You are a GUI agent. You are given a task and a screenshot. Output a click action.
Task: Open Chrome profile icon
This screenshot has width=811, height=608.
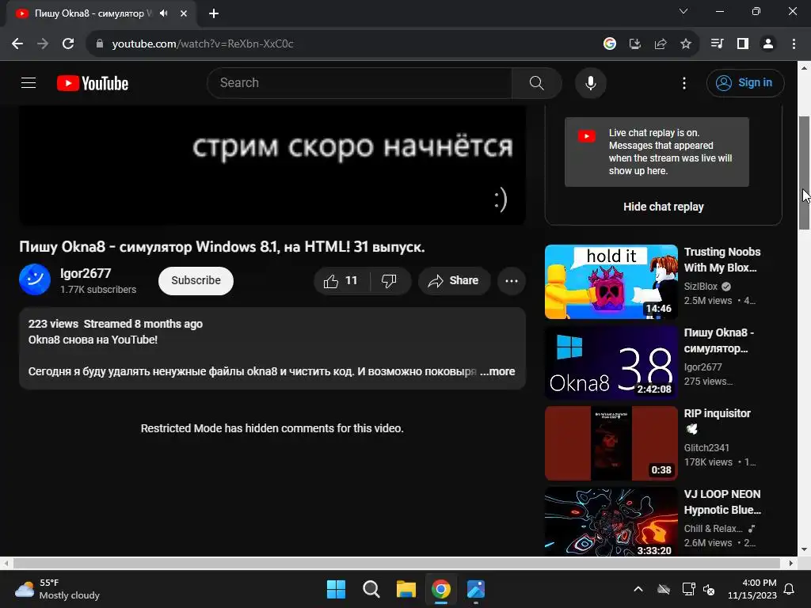pyautogui.click(x=768, y=44)
